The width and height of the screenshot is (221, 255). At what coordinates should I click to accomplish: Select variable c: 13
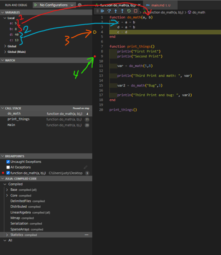[x=14, y=40]
